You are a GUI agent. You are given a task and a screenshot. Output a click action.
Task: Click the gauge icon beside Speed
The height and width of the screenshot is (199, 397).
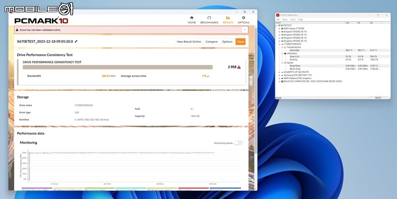pyautogui.click(x=285, y=62)
